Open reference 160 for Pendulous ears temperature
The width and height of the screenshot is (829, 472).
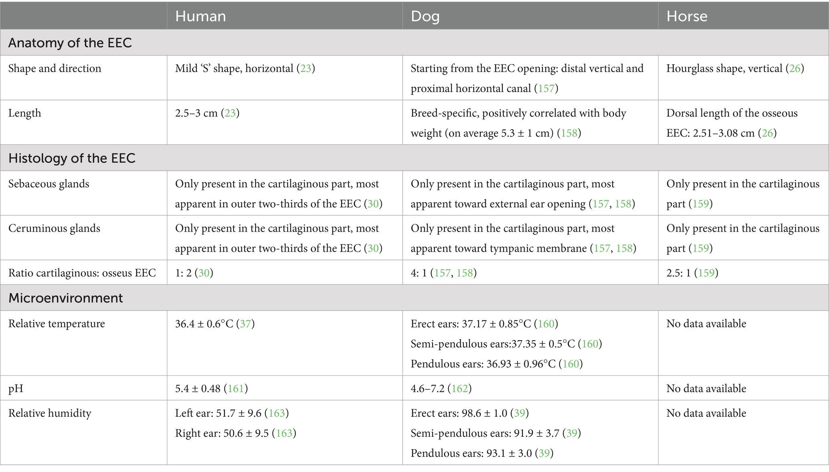[571, 364]
